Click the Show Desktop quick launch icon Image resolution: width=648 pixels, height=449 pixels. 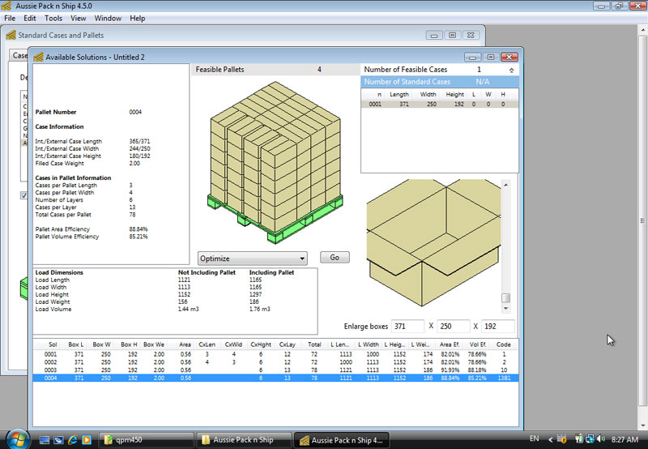(45, 440)
